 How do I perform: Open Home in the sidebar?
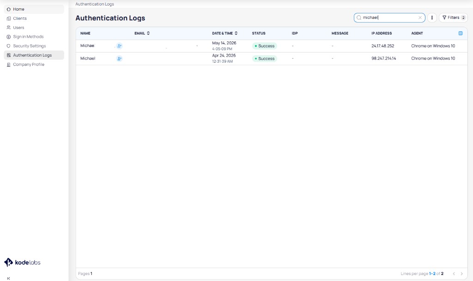tap(34, 9)
